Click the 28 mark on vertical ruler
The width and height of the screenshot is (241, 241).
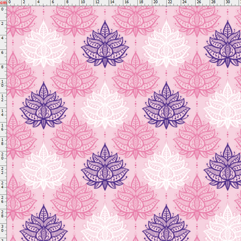click(x=2, y=214)
